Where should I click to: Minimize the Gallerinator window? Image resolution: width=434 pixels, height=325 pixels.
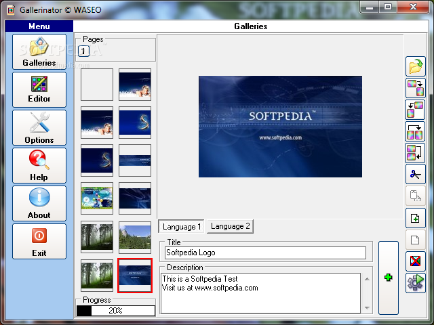click(x=369, y=7)
